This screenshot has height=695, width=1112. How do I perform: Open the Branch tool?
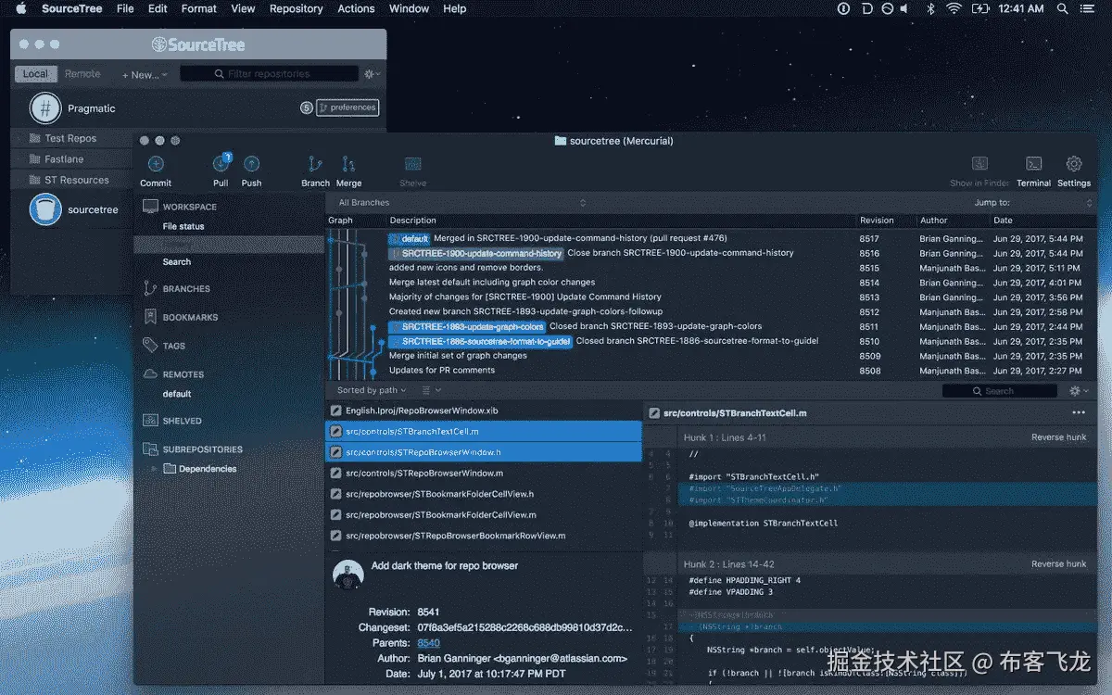315,164
